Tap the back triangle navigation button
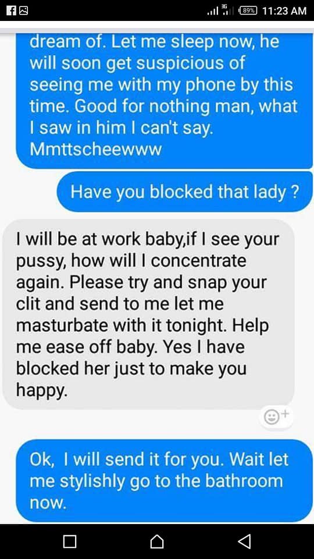This screenshot has height=559, width=314. (x=244, y=541)
